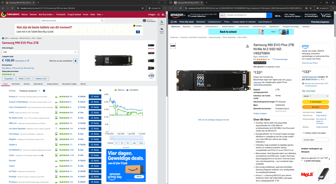Focus Zoeken op Amazon.nl search field
Screen dimensions: 336x184
246,15
